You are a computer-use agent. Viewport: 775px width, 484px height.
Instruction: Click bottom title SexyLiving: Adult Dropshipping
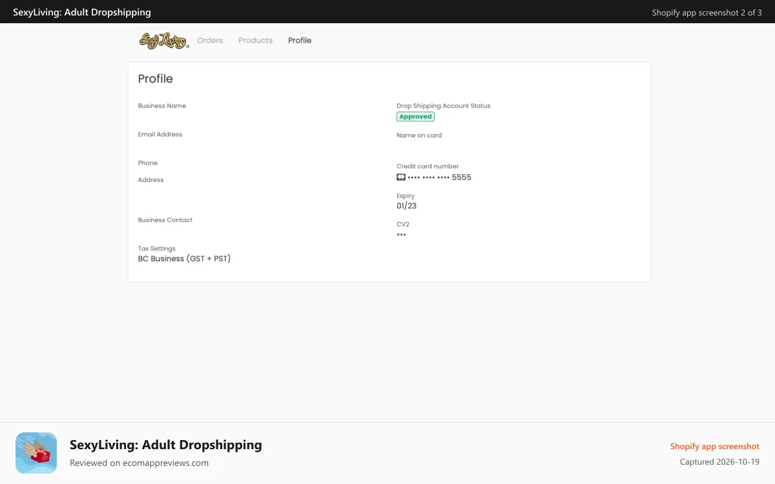166,445
